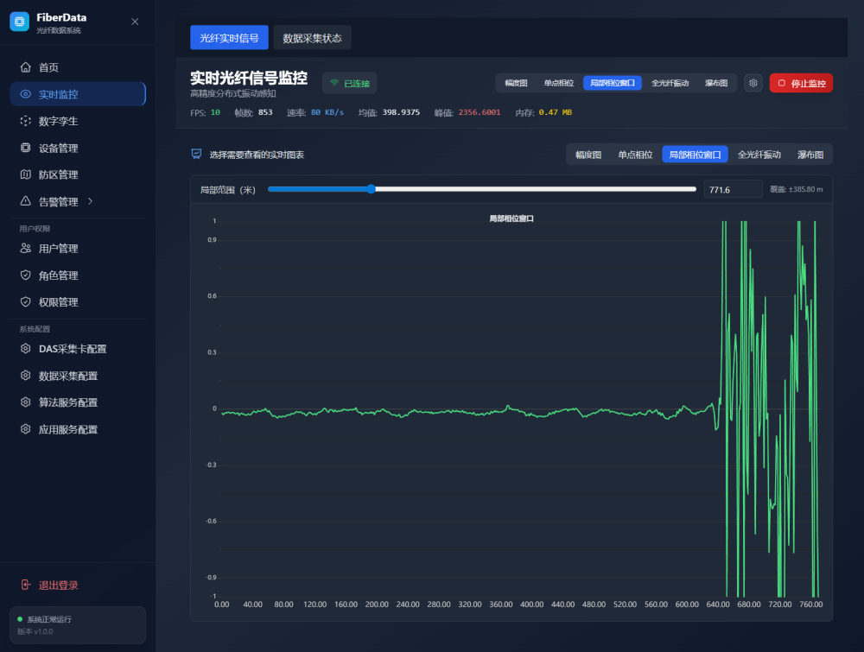Viewport: 864px width, 652px height.
Task: Click the shield icon for 角色管理
Action: (26, 275)
